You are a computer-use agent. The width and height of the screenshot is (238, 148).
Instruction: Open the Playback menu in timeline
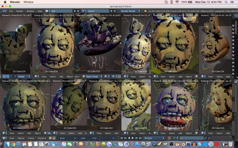(42, 138)
